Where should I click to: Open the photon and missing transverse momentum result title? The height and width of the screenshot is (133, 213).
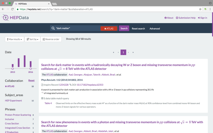click(x=122, y=124)
